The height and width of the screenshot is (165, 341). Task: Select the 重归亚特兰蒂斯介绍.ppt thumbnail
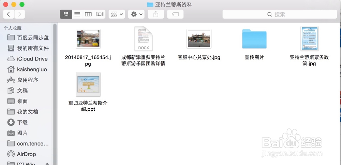coord(88,84)
